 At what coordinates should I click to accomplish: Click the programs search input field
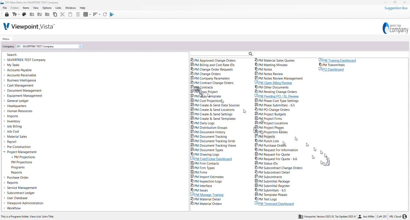[219, 54]
